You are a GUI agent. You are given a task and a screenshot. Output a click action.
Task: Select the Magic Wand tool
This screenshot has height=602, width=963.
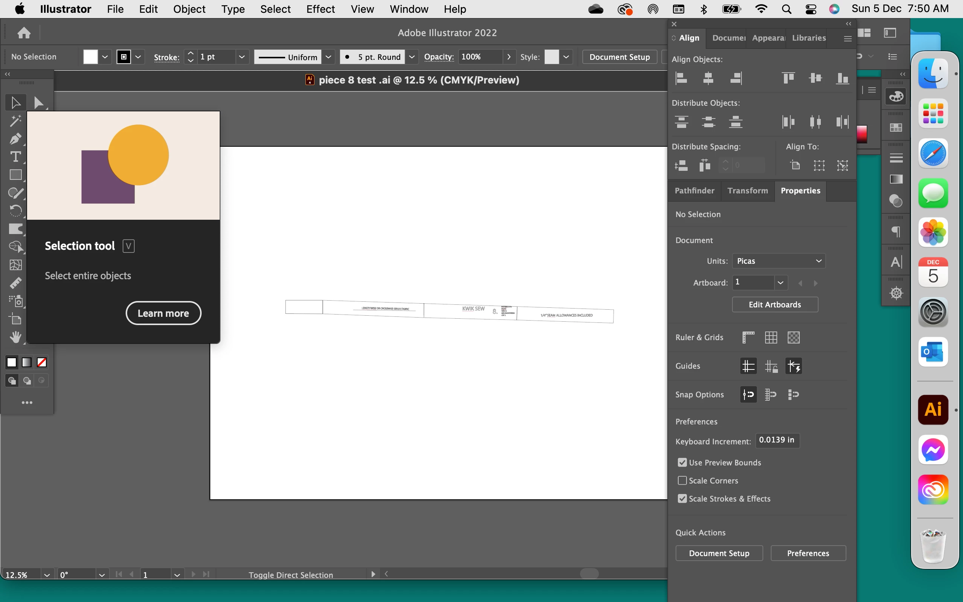pos(15,121)
